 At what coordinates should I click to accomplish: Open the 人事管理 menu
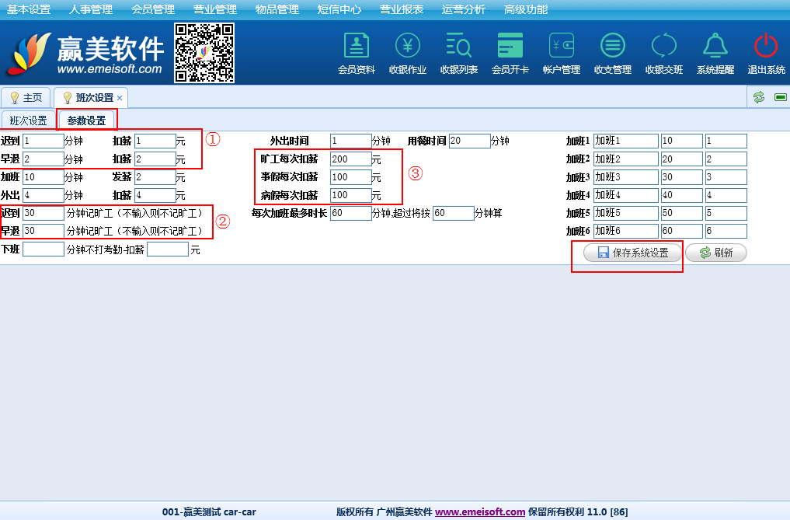pos(90,9)
